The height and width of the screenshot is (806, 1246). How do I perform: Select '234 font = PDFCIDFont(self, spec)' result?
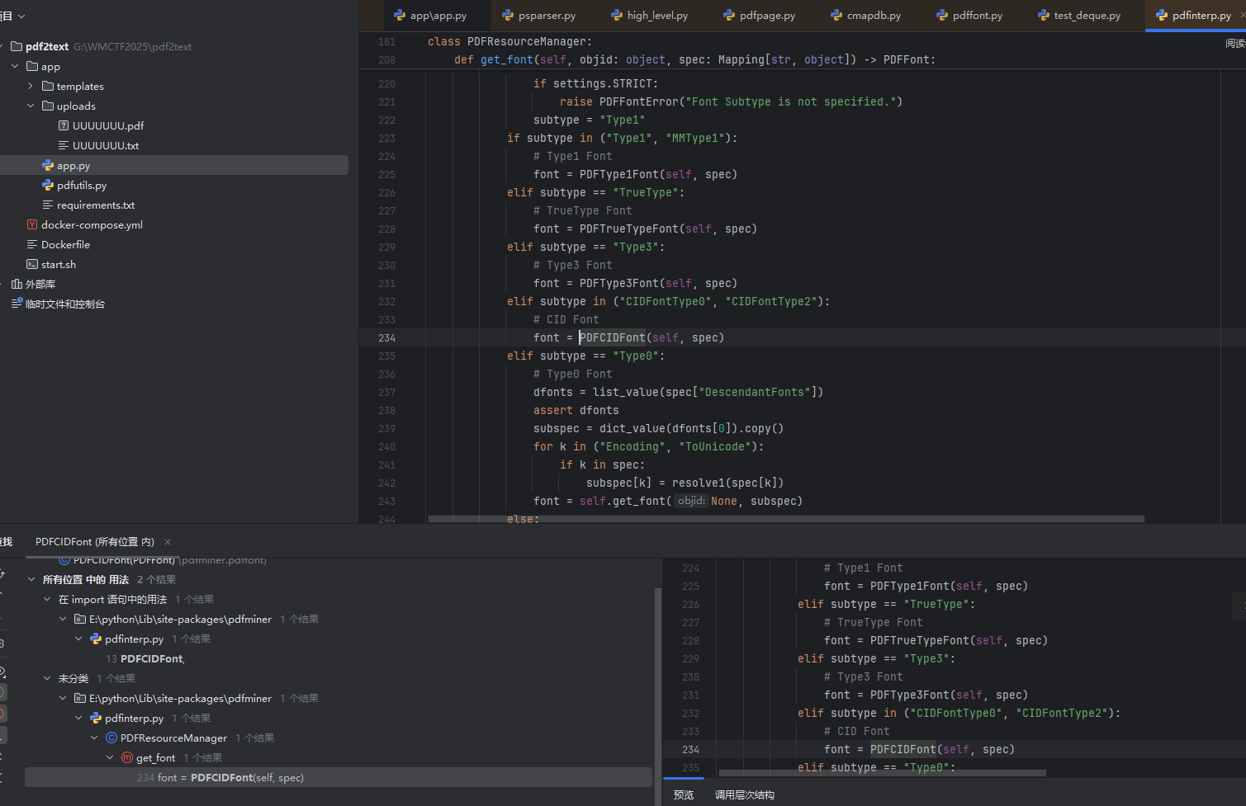(339, 778)
